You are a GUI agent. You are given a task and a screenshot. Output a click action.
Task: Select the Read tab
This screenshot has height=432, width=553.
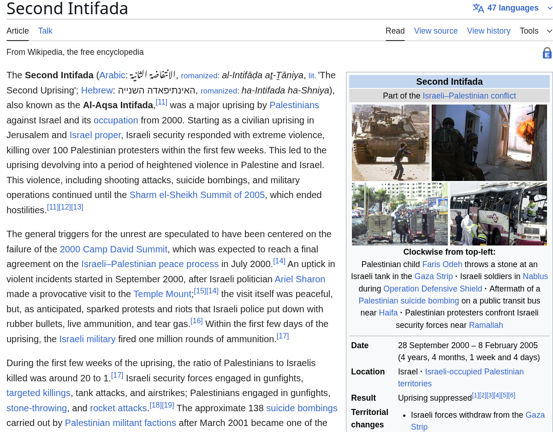point(395,31)
